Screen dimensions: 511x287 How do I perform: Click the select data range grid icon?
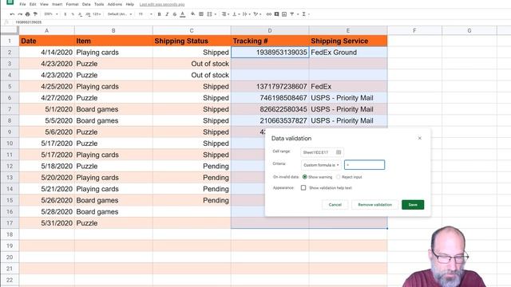(x=339, y=152)
